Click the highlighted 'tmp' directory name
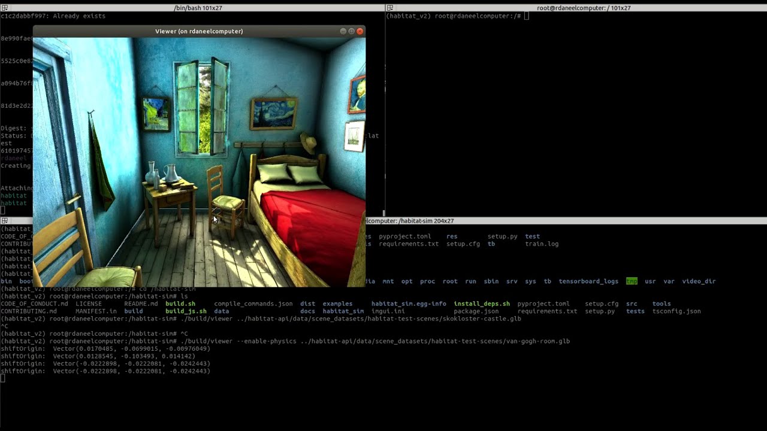The height and width of the screenshot is (431, 767). coord(632,281)
